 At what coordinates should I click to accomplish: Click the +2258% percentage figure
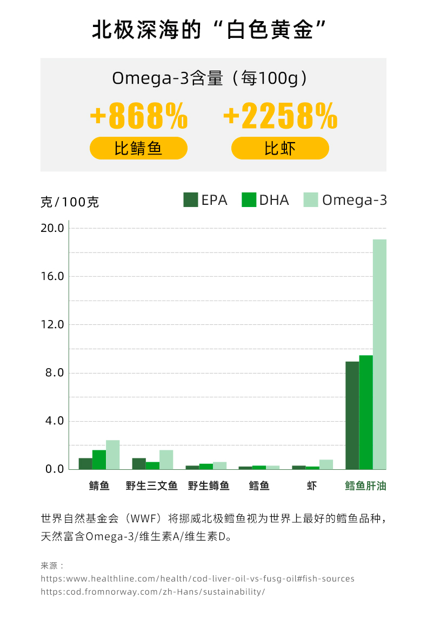[280, 116]
